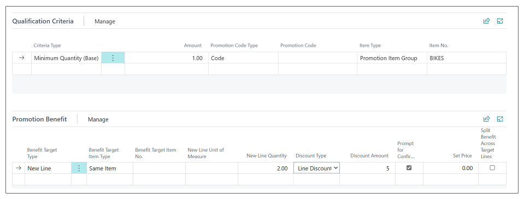Click the Item No. column header

click(439, 46)
